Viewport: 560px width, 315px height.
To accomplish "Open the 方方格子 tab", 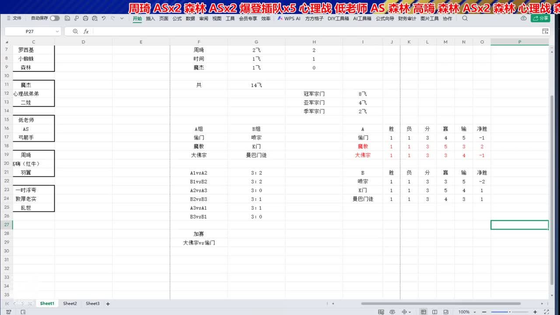I will (x=315, y=19).
